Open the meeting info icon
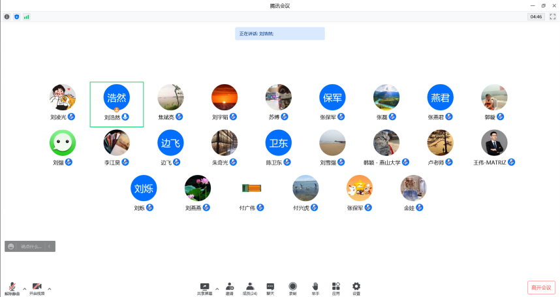The height and width of the screenshot is (297, 560). [x=7, y=16]
